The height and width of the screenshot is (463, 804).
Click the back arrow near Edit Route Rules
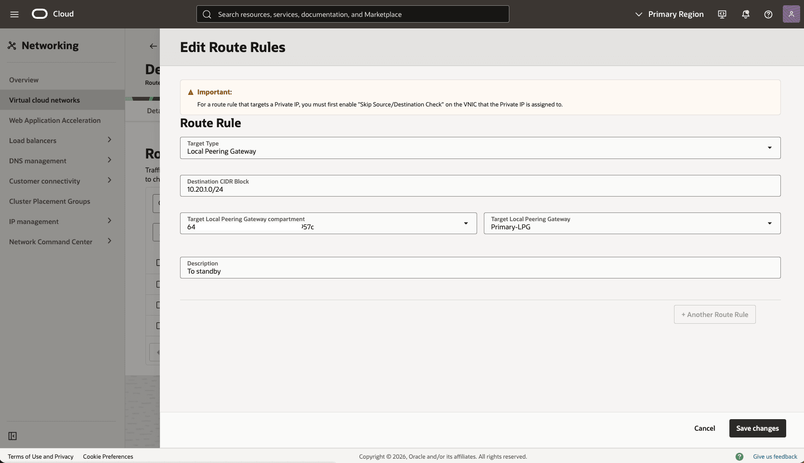[x=153, y=46]
